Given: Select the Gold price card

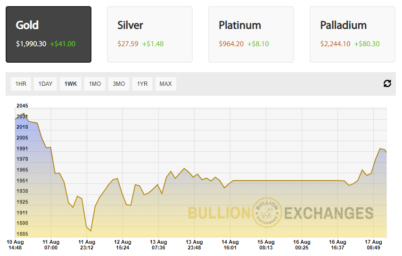Looking at the screenshot, I should point(49,34).
